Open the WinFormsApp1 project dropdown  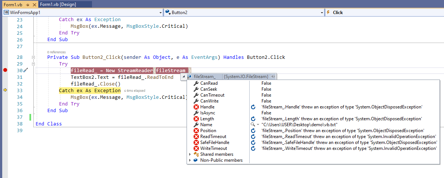(161, 13)
